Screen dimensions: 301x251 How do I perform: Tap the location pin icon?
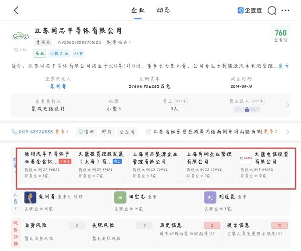pos(149,132)
